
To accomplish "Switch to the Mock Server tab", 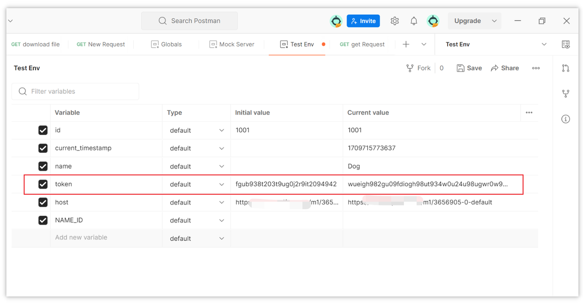I will (x=232, y=44).
